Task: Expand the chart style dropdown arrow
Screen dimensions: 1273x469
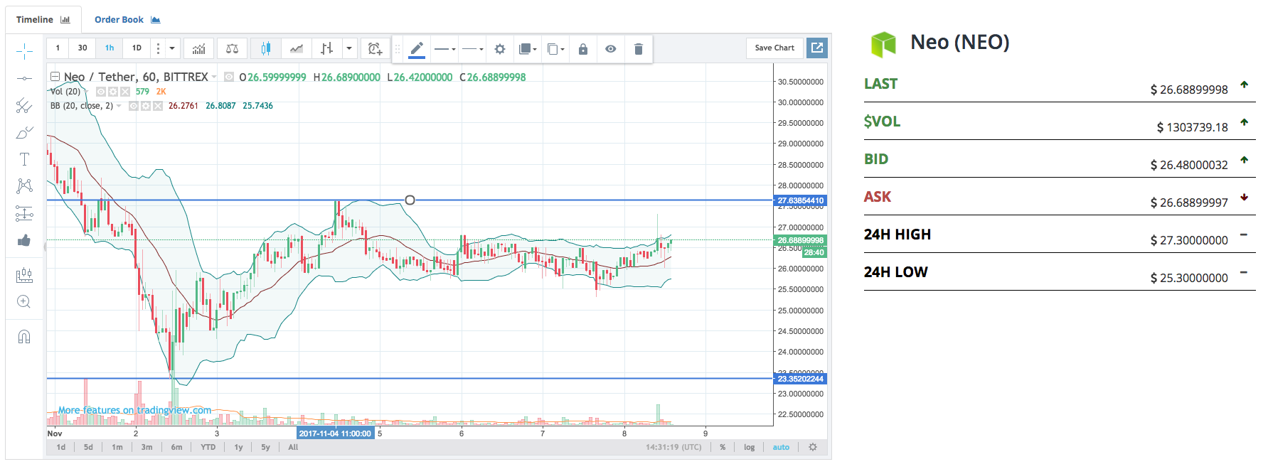Action: [349, 48]
